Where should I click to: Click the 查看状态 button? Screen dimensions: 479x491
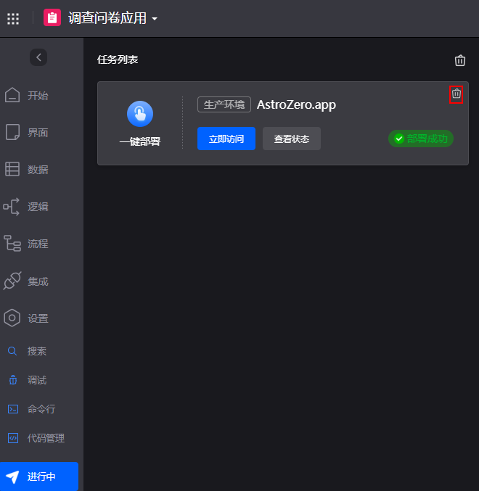pos(291,139)
